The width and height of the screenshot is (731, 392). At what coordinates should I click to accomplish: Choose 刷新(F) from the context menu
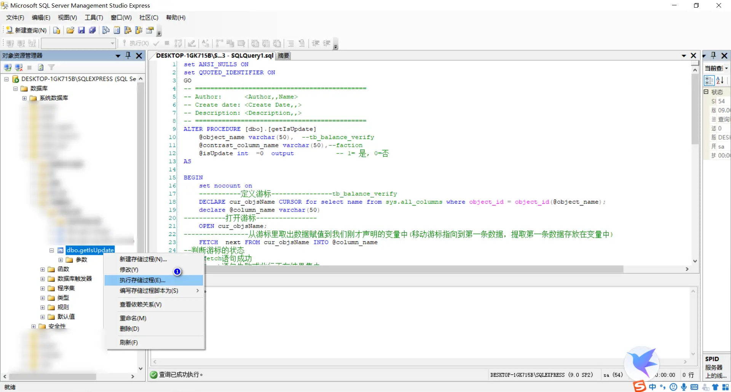155,343
